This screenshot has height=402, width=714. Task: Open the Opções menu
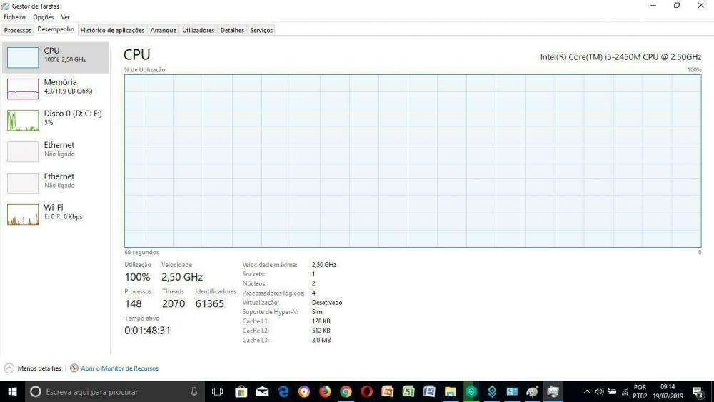click(43, 17)
